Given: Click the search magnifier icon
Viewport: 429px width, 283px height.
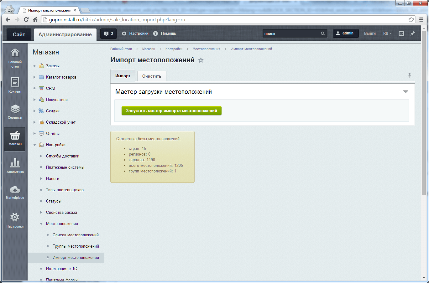Looking at the screenshot, I should 323,33.
